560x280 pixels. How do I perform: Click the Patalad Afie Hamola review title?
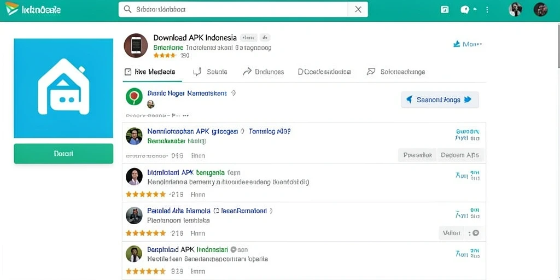coord(179,211)
